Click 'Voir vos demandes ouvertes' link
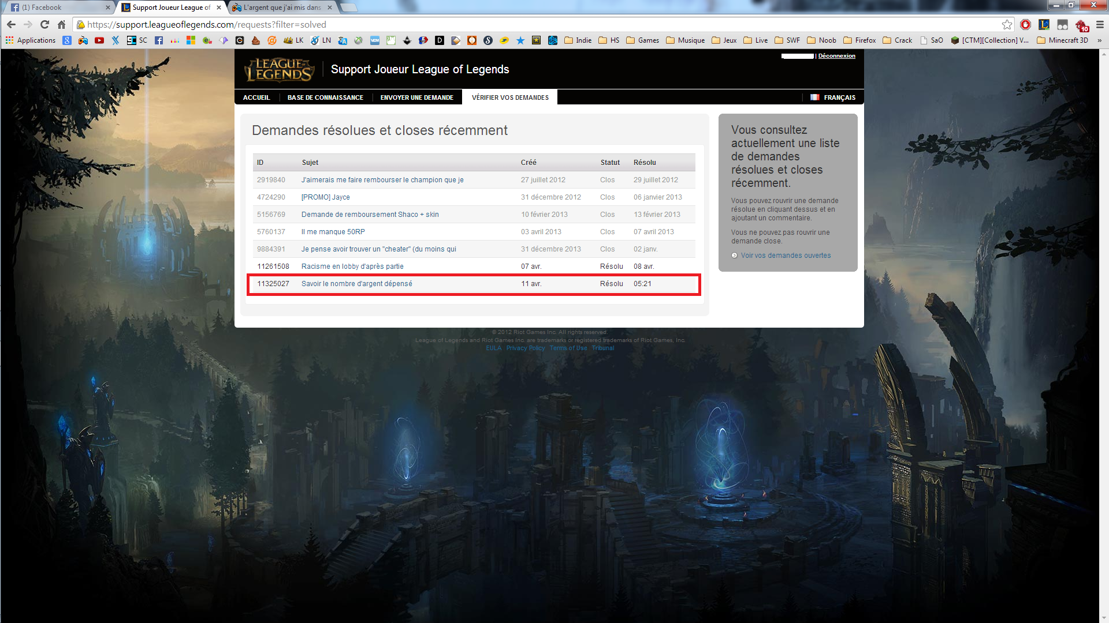1109x623 pixels. pos(786,256)
